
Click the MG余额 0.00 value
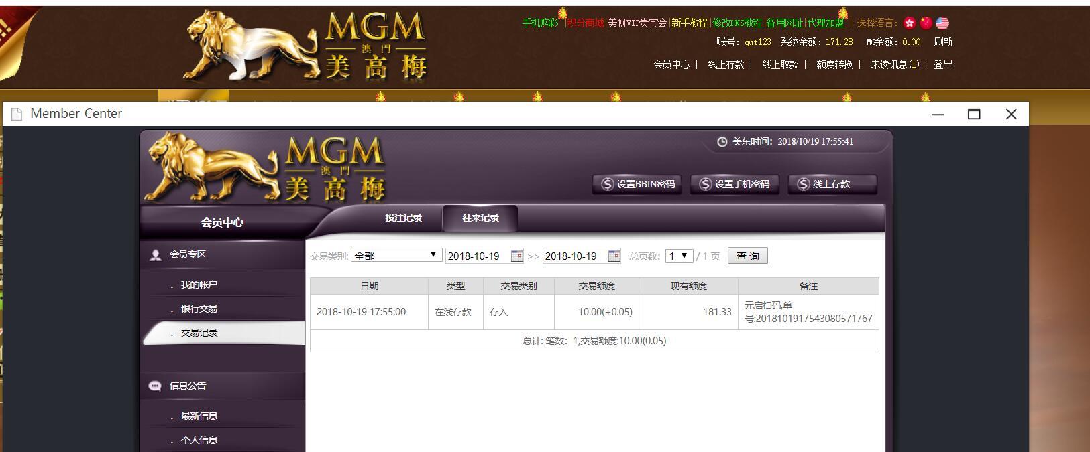[911, 42]
